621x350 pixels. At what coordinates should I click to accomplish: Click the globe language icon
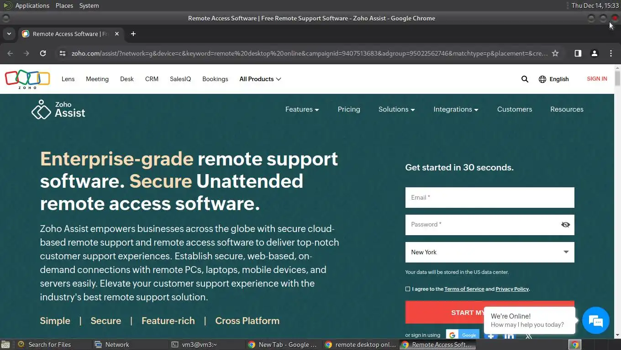point(542,79)
